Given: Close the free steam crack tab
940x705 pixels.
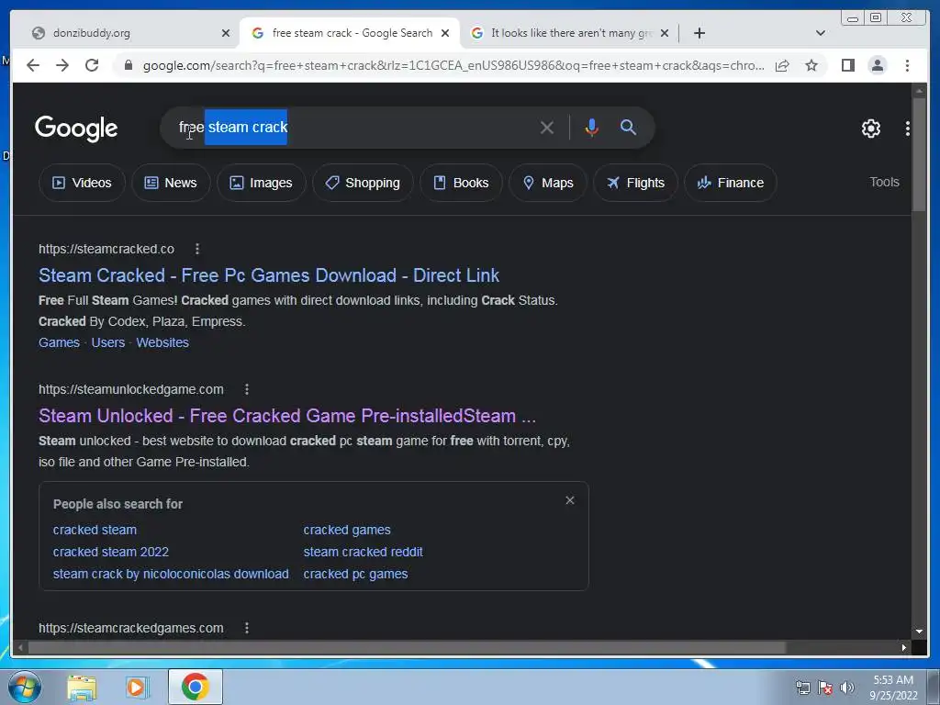Looking at the screenshot, I should pyautogui.click(x=445, y=33).
